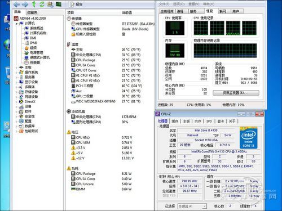Switch to the 收藏夹 favorites tab in AIDA64
The image size is (282, 211).
[32, 12]
